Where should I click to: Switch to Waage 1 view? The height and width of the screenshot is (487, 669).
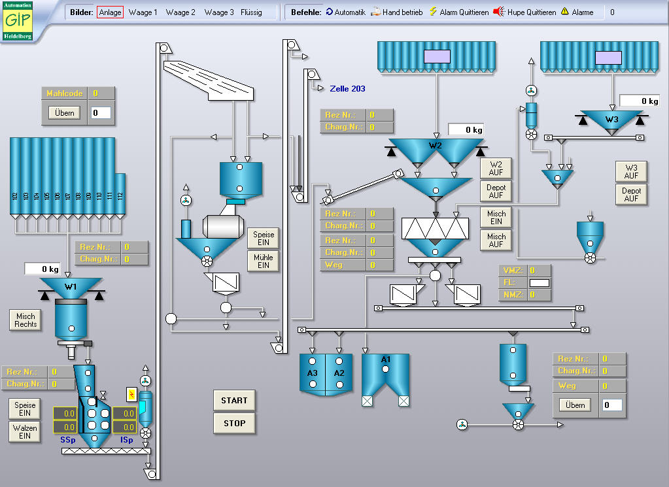point(143,12)
